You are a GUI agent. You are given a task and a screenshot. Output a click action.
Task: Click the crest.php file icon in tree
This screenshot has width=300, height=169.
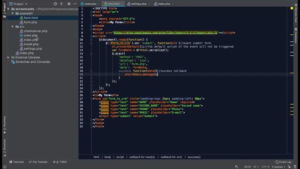(x=22, y=36)
